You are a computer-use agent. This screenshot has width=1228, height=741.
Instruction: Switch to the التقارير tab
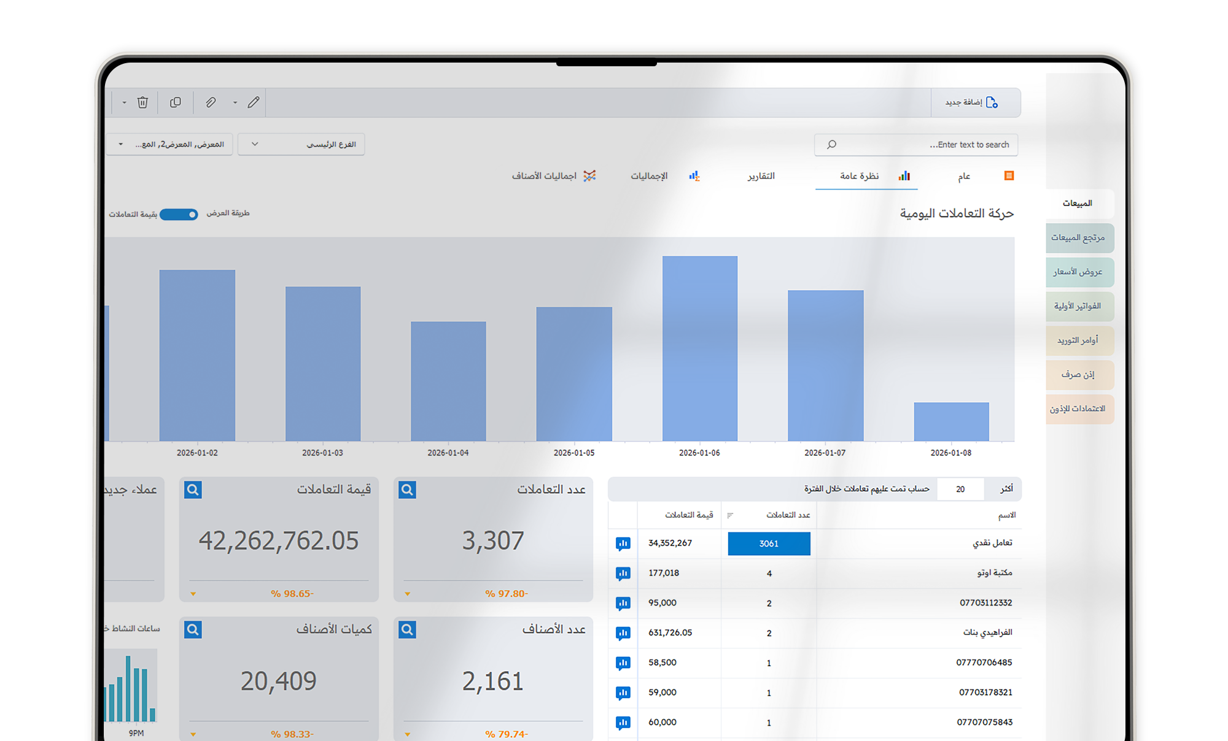pos(761,177)
